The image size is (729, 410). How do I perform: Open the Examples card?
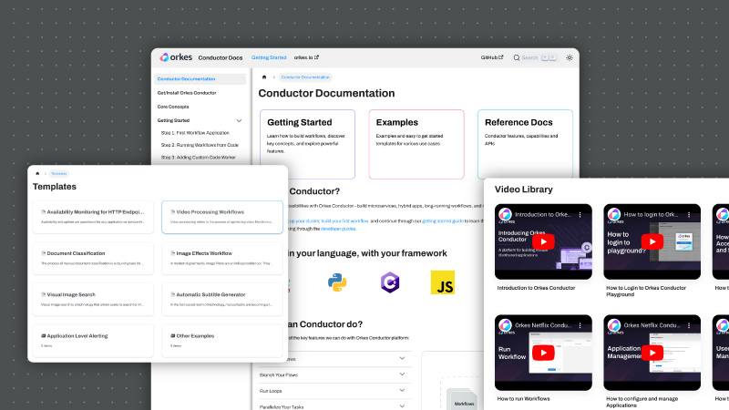click(x=416, y=144)
